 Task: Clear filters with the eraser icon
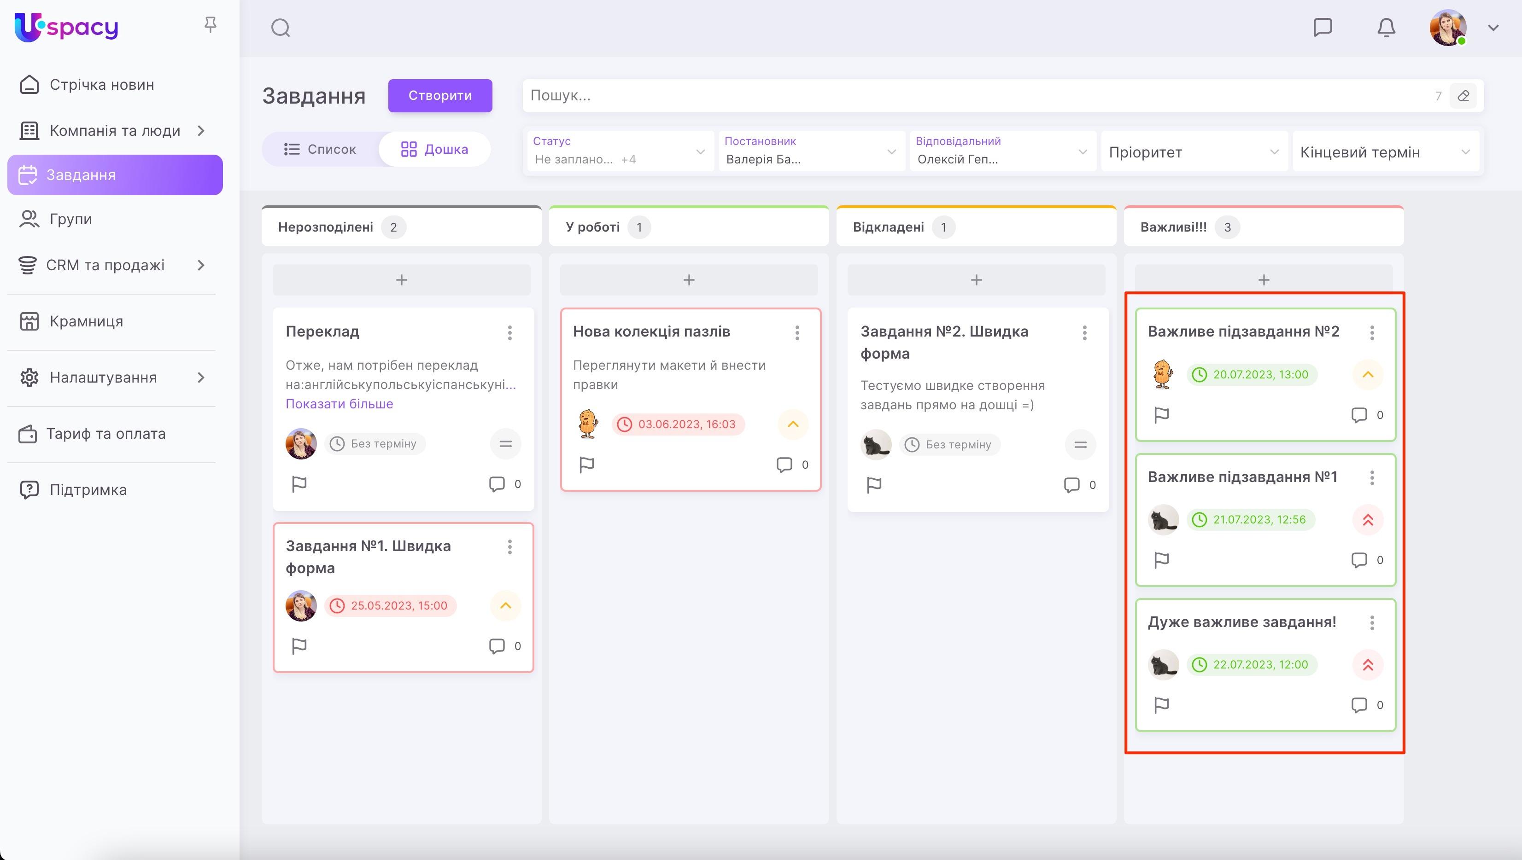point(1463,96)
